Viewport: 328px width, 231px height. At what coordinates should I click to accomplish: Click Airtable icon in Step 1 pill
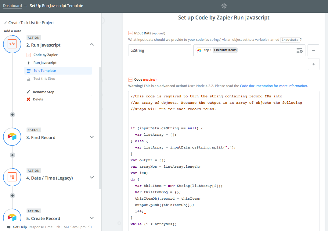point(199,50)
